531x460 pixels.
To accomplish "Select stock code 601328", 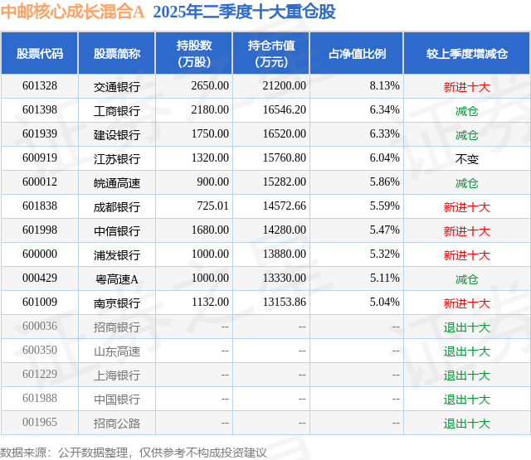I will click(x=40, y=86).
